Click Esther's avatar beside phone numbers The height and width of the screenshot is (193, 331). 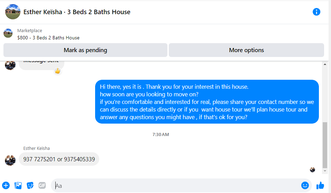(10, 160)
